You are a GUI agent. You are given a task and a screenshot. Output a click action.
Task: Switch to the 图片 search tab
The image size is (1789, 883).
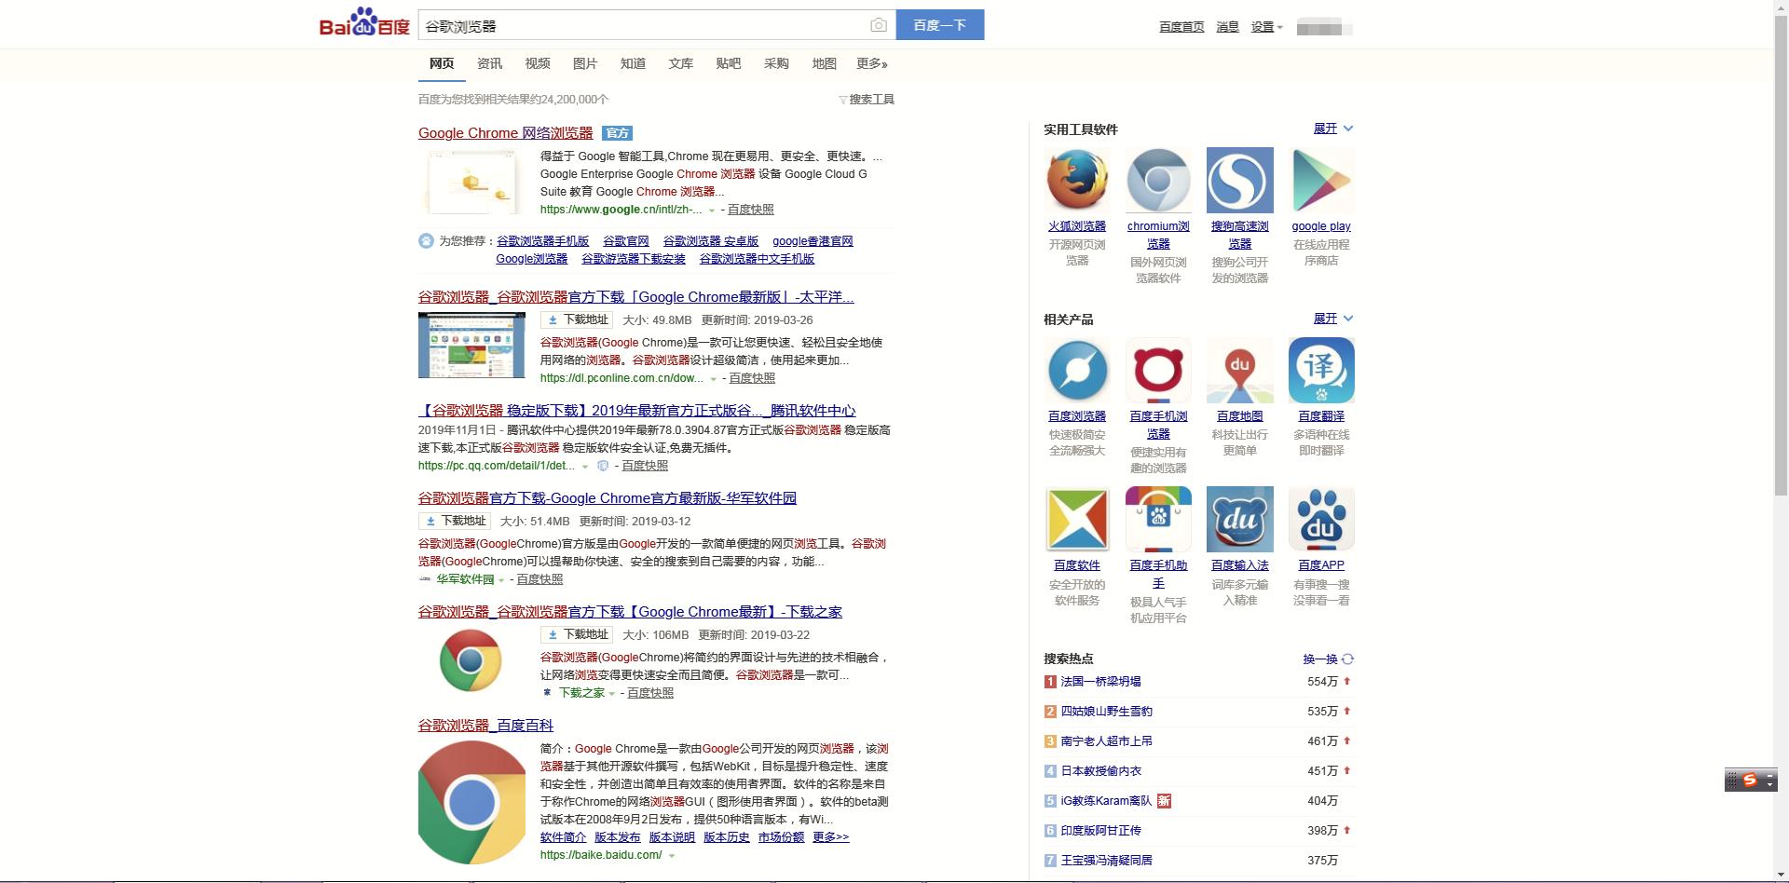tap(585, 63)
